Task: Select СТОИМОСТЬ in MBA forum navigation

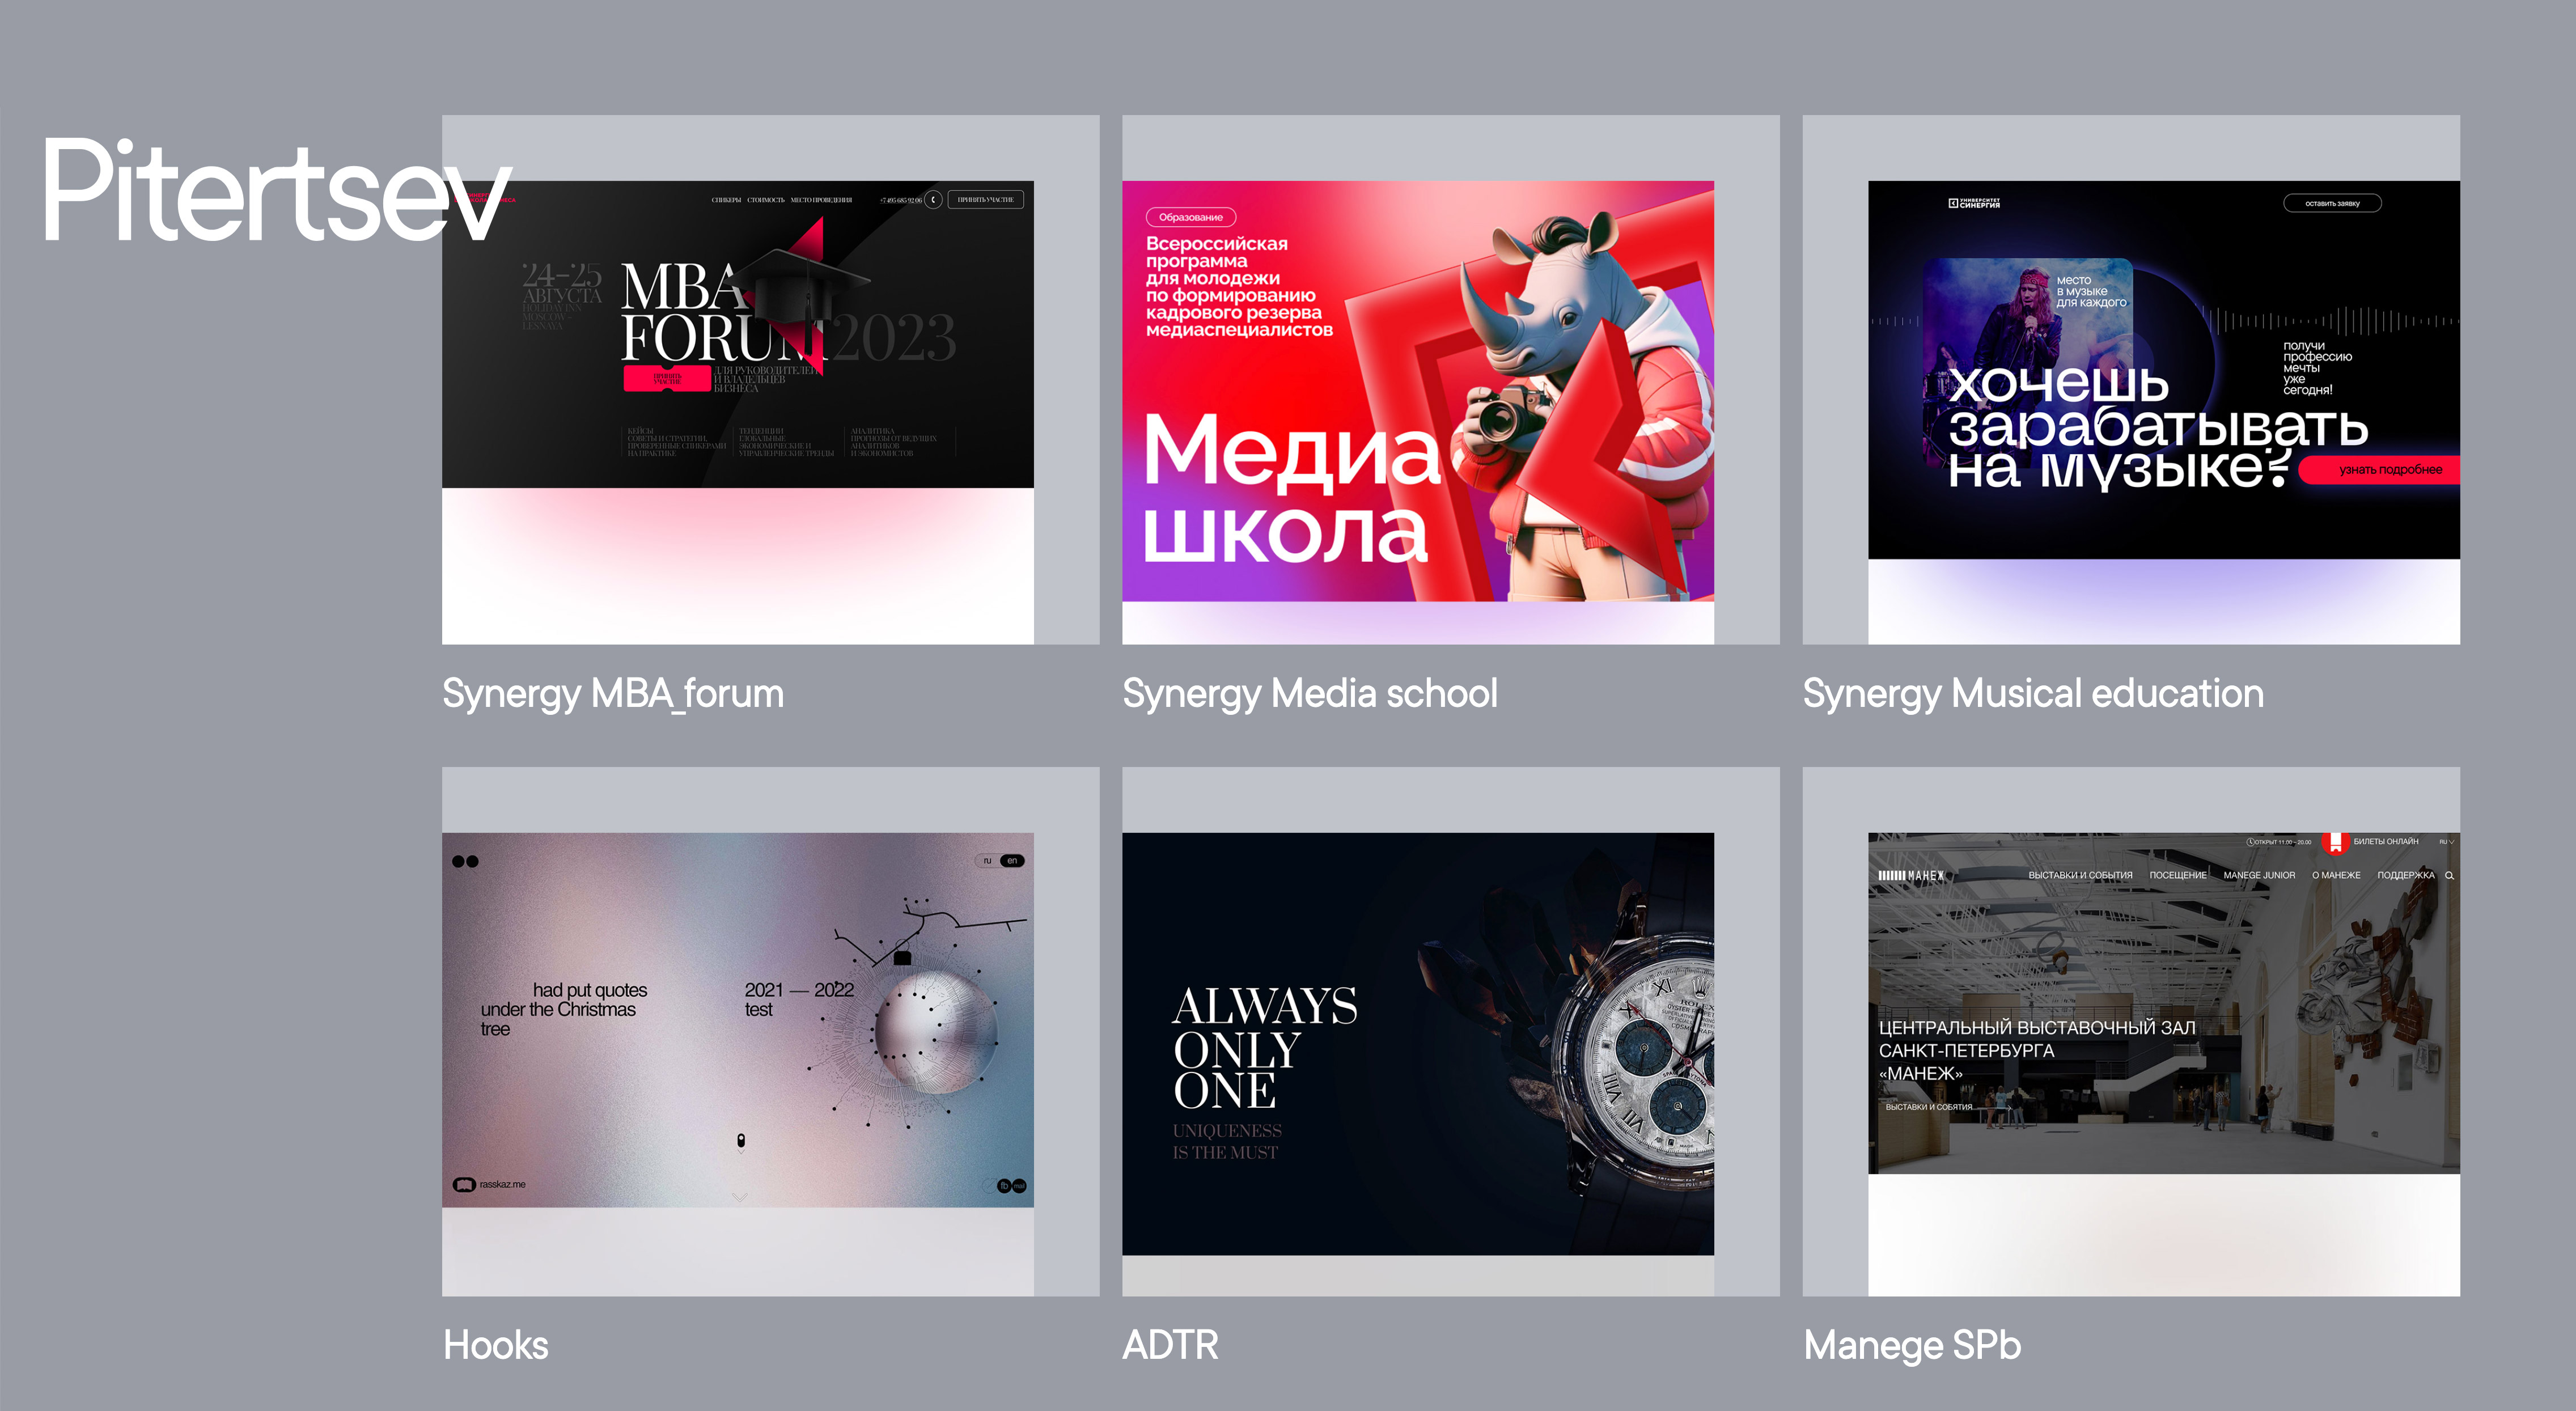Action: pos(766,200)
